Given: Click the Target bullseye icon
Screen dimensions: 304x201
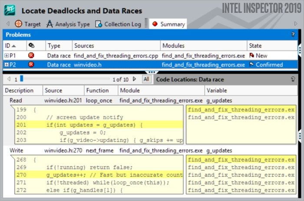Looking at the screenshot, I should click(18, 23).
